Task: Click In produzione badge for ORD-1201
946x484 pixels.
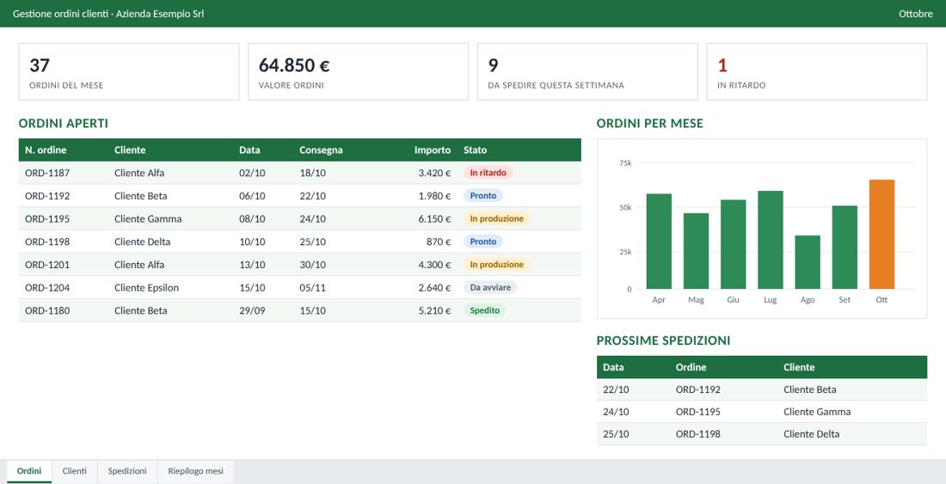Action: (x=496, y=265)
